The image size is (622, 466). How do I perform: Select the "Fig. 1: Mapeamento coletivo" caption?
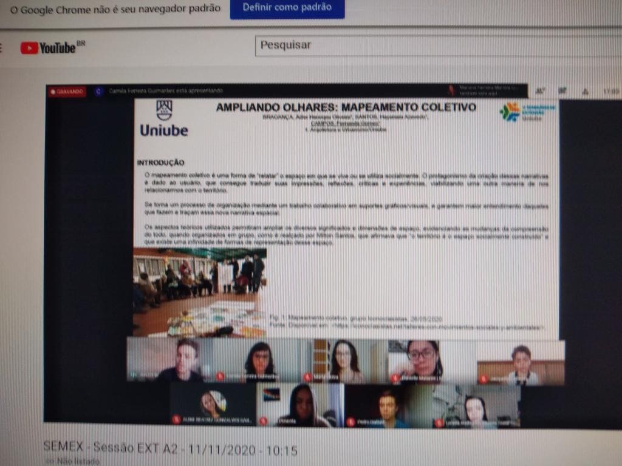pyautogui.click(x=355, y=318)
